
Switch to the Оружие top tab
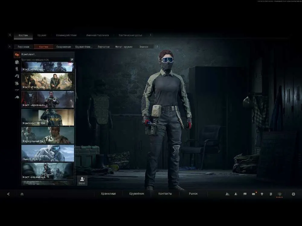pyautogui.click(x=42, y=35)
